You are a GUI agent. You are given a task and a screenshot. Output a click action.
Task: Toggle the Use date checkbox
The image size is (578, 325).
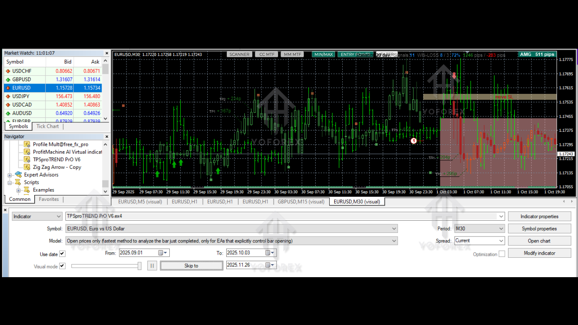tap(62, 254)
